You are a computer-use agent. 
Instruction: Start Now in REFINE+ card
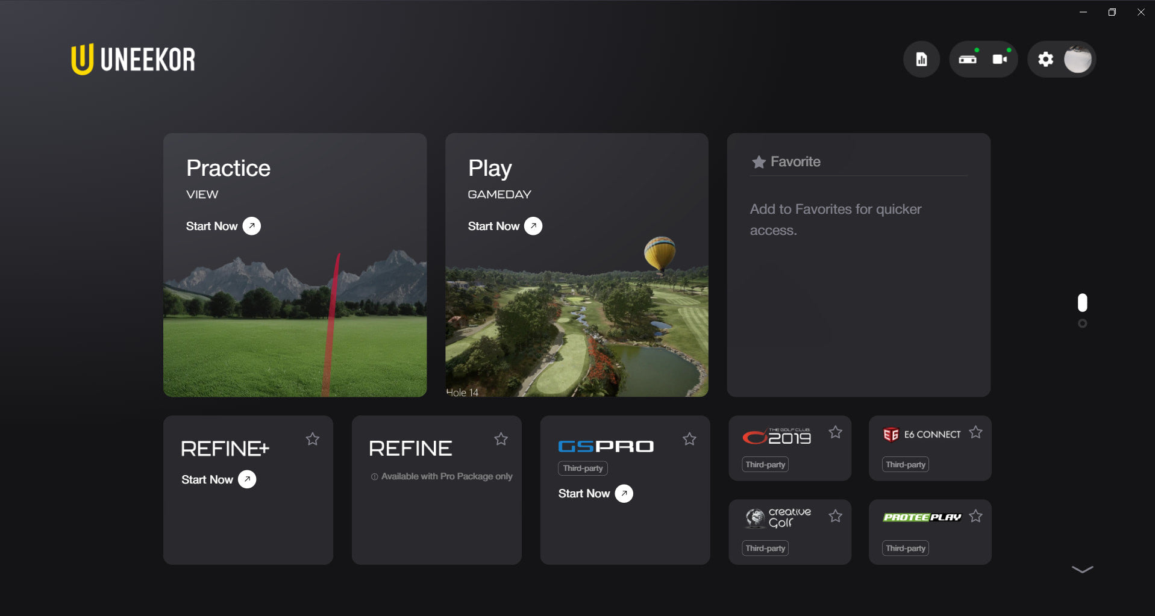(x=219, y=479)
